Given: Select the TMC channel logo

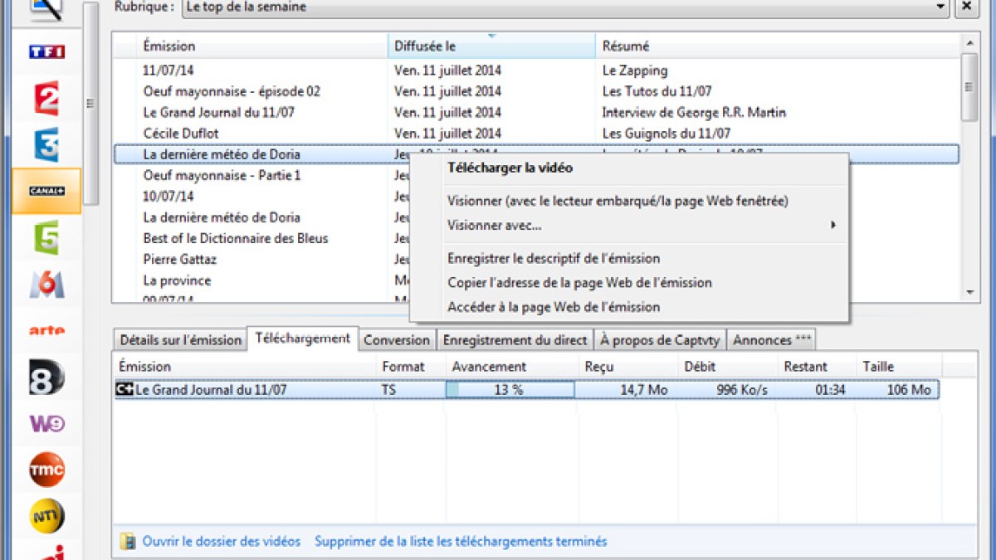Looking at the screenshot, I should click(x=46, y=470).
